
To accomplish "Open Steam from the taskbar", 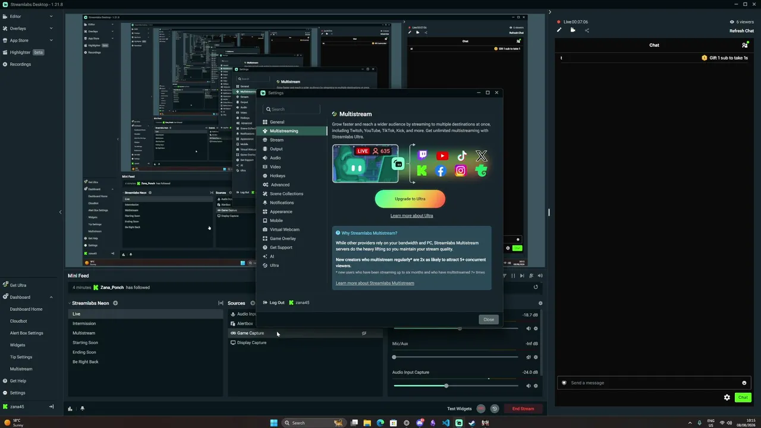I will click(472, 423).
